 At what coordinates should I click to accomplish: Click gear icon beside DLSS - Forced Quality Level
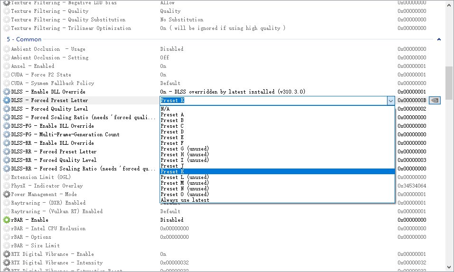[7, 109]
